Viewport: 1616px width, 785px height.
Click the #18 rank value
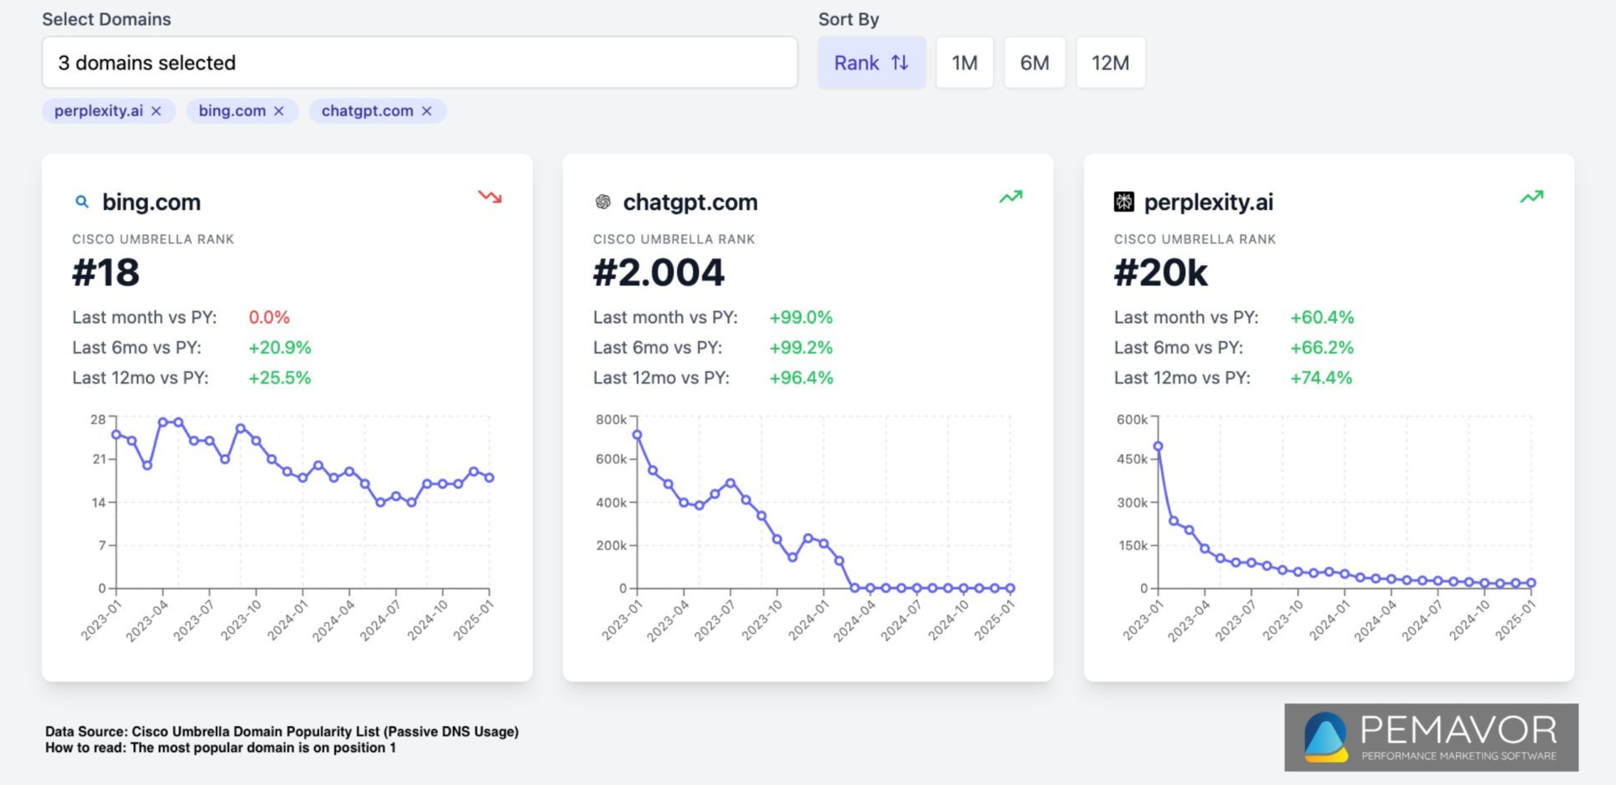point(106,272)
